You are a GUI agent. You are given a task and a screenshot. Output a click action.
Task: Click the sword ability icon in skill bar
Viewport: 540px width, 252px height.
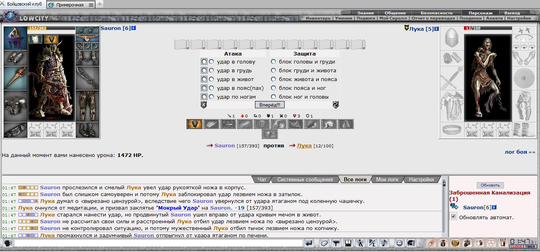point(245,124)
